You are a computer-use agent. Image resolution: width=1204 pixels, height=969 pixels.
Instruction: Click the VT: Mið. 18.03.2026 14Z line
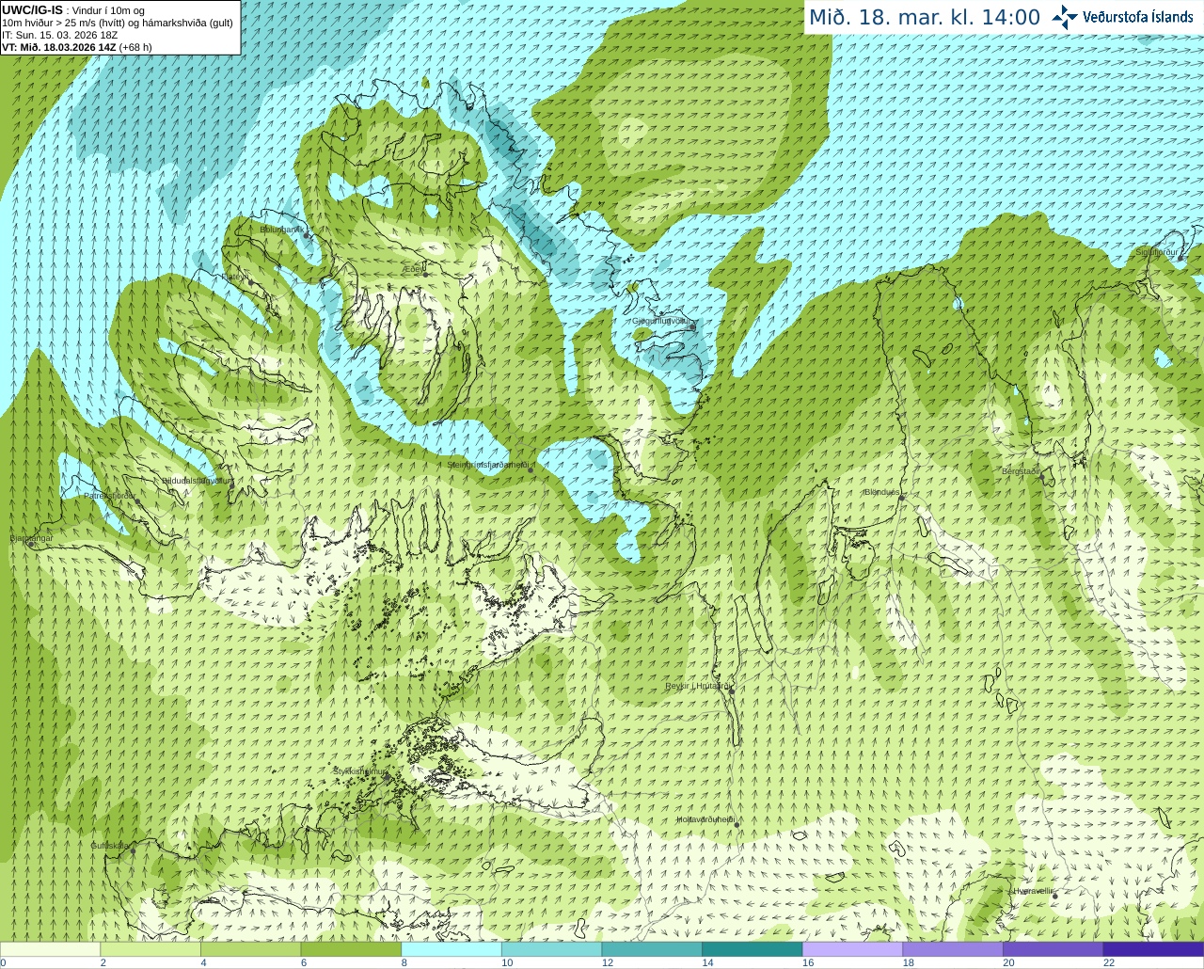click(x=77, y=46)
